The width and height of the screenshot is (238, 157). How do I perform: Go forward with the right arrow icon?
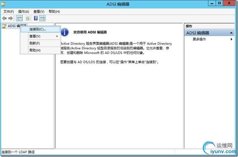tap(11, 18)
